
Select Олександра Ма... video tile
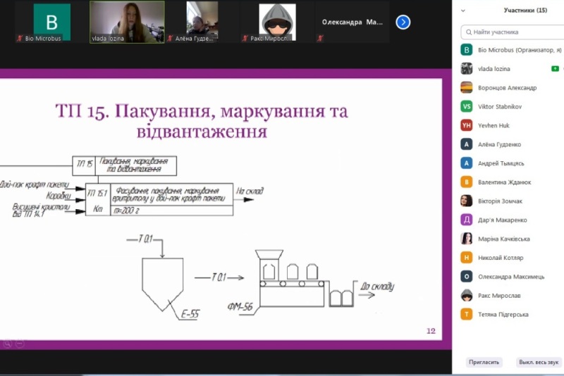click(352, 23)
